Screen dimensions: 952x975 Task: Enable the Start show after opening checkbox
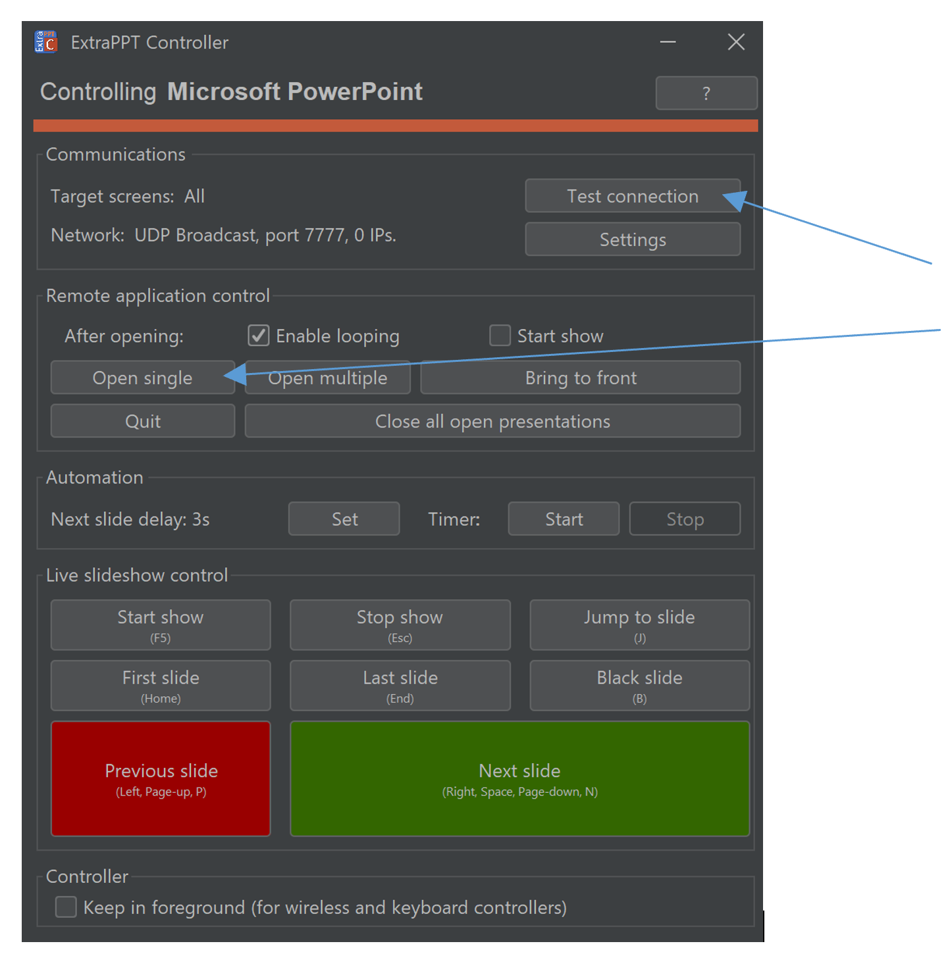point(500,336)
